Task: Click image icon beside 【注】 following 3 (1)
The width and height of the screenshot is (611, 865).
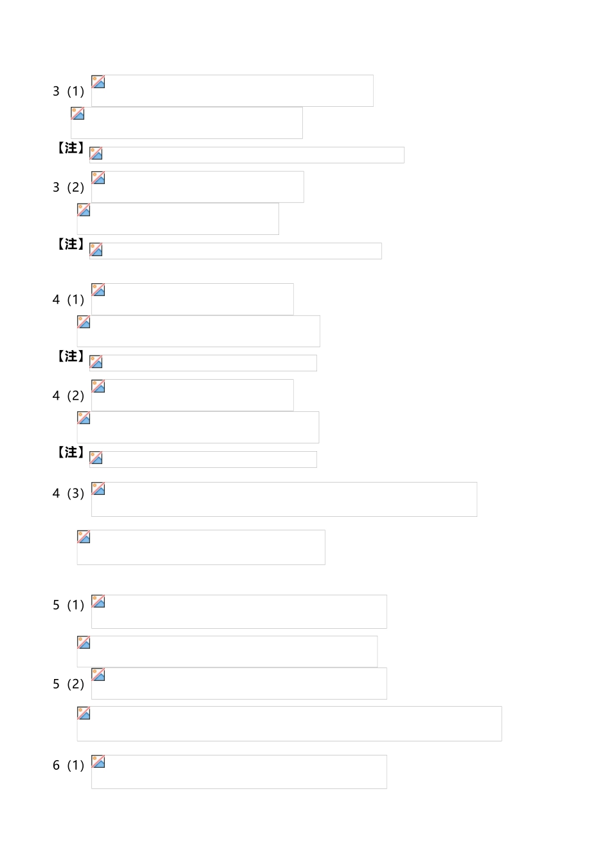Action: point(96,153)
